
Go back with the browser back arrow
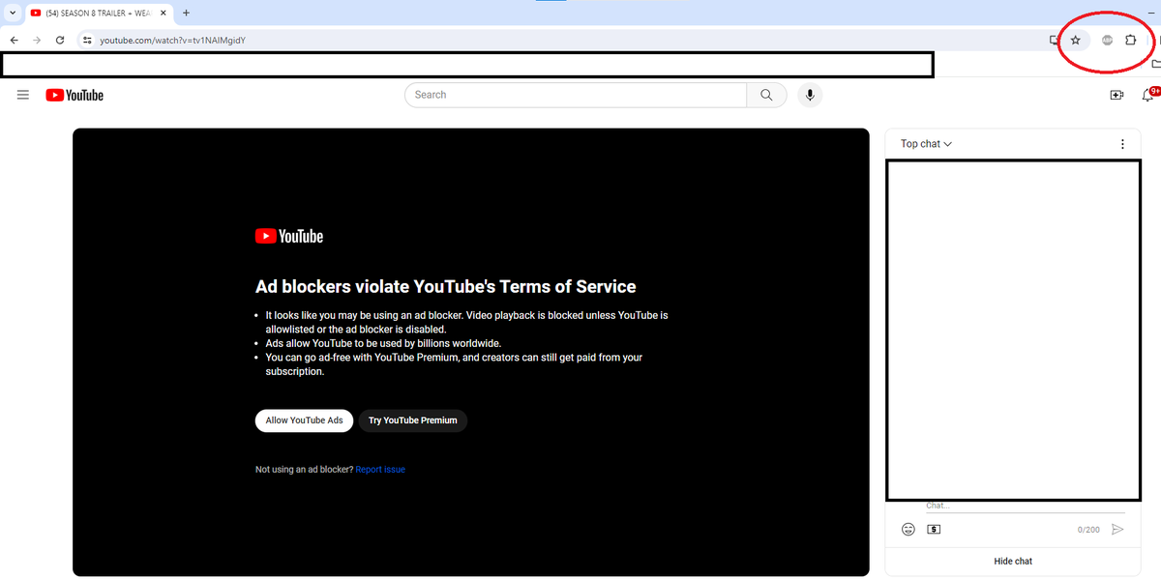point(15,40)
